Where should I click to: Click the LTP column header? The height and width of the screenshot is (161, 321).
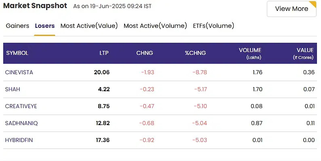tap(104, 53)
